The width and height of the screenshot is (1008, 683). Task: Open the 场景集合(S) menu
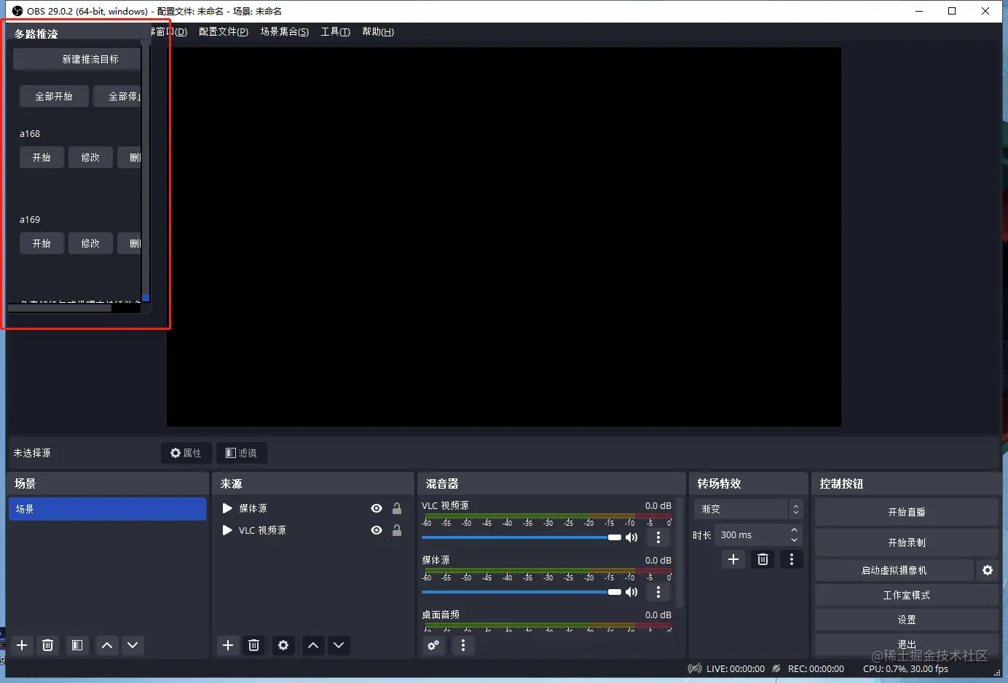coord(285,31)
